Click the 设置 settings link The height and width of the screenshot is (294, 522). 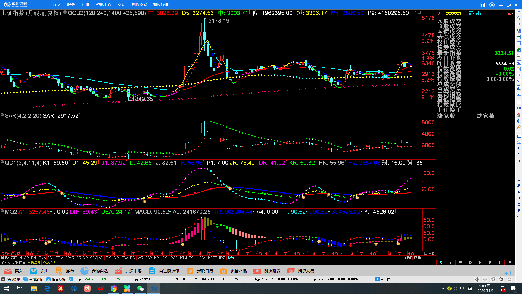click(231, 258)
